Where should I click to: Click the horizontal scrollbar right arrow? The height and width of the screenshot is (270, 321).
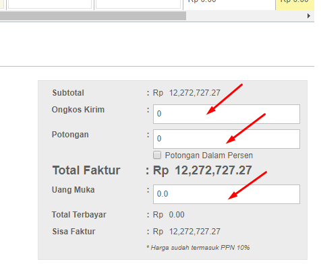309,16
